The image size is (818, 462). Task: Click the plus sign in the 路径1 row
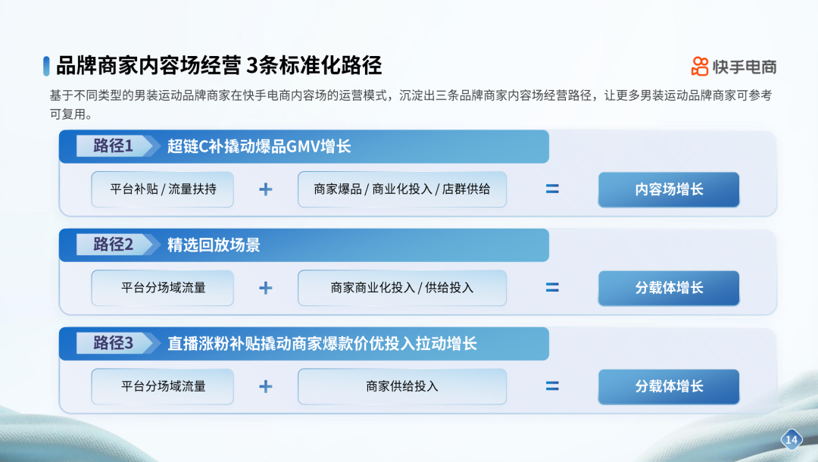[266, 189]
